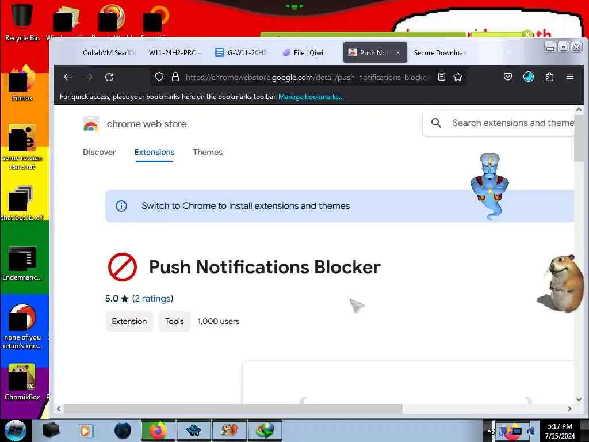
Task: Select the ChomikBox desktop icon
Action: click(x=22, y=382)
